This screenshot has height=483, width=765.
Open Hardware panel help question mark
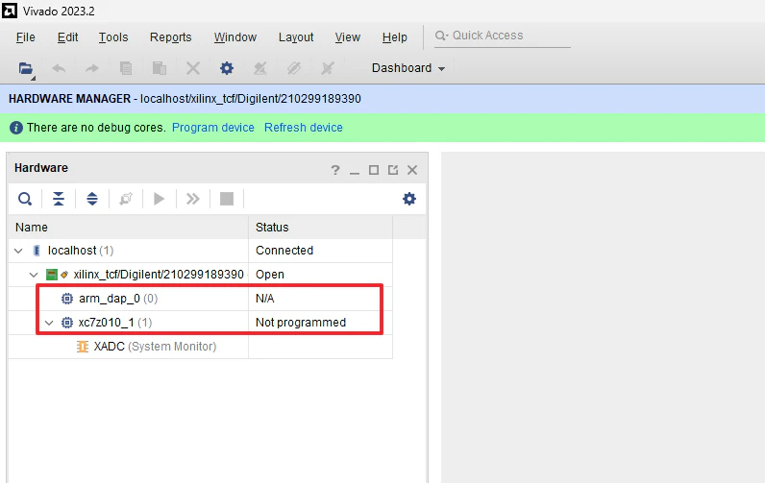[x=335, y=170]
